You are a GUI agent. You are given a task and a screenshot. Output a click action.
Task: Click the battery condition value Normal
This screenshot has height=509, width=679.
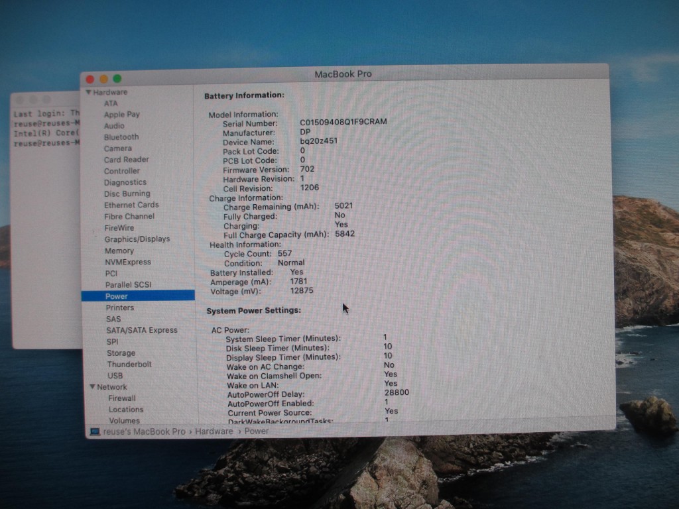pos(291,262)
